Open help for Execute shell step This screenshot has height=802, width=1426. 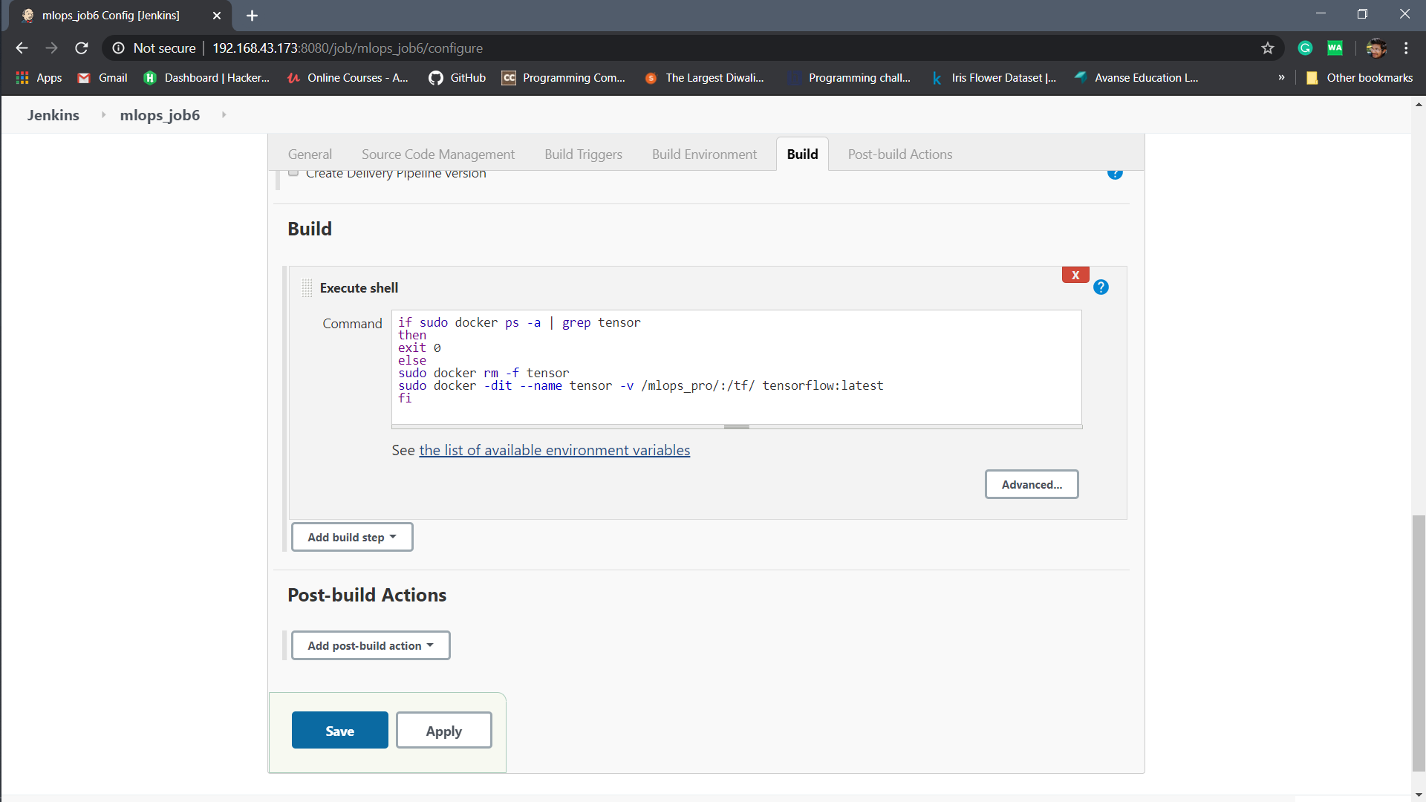coord(1101,287)
